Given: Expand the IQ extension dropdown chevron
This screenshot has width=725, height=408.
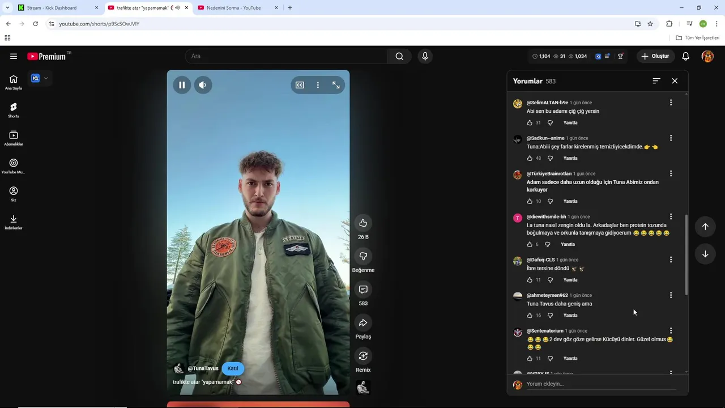Looking at the screenshot, I should 46,78.
